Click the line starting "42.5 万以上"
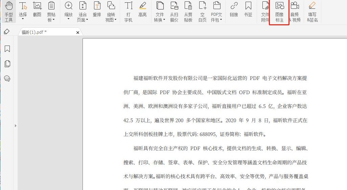Image resolution: width=347 pixels, height=190 pixels. tap(215, 120)
